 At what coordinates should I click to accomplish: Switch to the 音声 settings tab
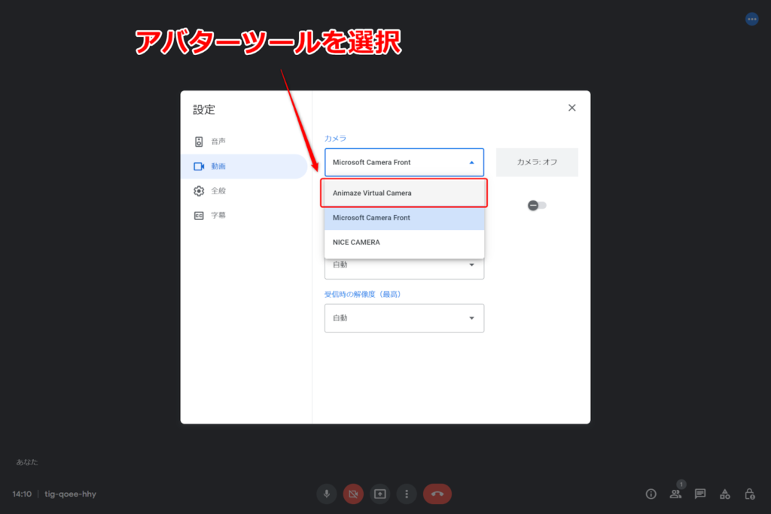tap(218, 141)
